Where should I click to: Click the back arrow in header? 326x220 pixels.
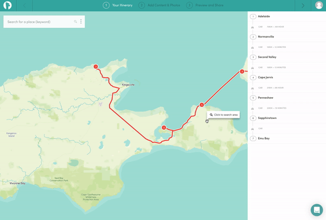(x=24, y=5)
